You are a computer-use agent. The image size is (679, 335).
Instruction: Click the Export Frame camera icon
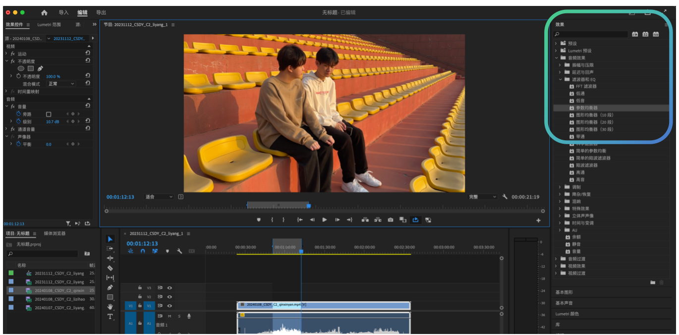[x=391, y=220]
